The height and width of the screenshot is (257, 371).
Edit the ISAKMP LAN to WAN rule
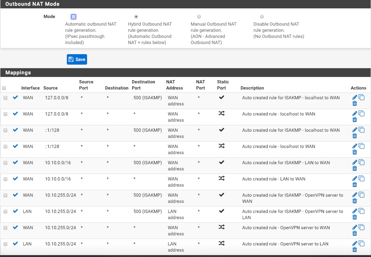[x=354, y=162]
